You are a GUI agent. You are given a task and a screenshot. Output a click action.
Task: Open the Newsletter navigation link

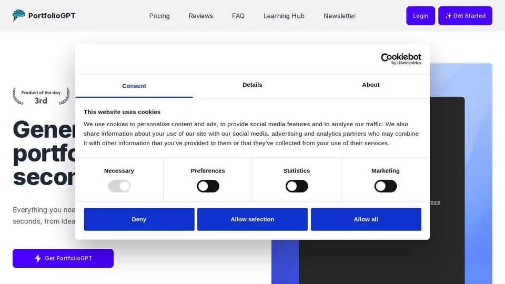(x=339, y=16)
